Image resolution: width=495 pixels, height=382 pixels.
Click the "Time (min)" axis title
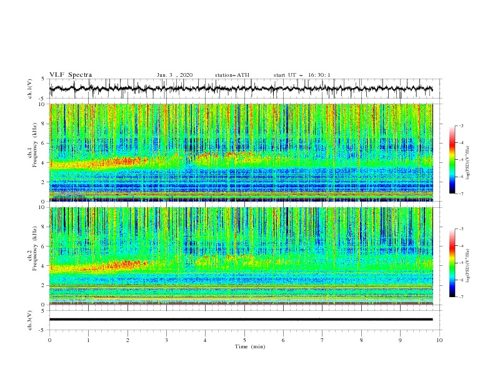(x=250, y=346)
